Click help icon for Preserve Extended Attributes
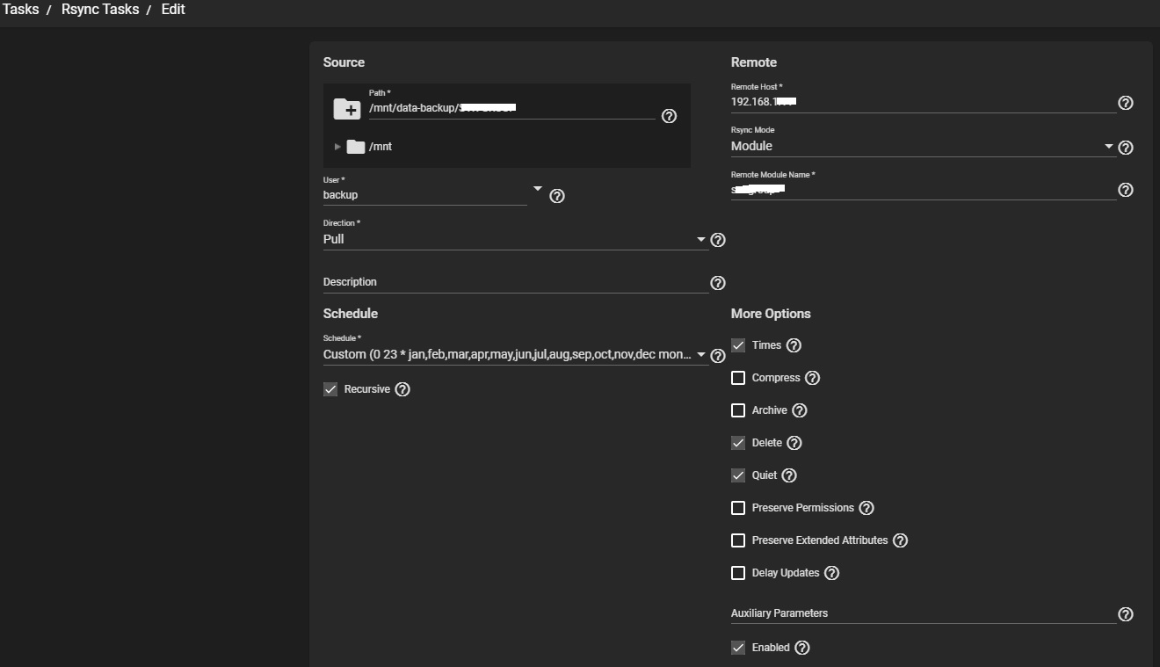This screenshot has width=1160, height=667. click(900, 540)
